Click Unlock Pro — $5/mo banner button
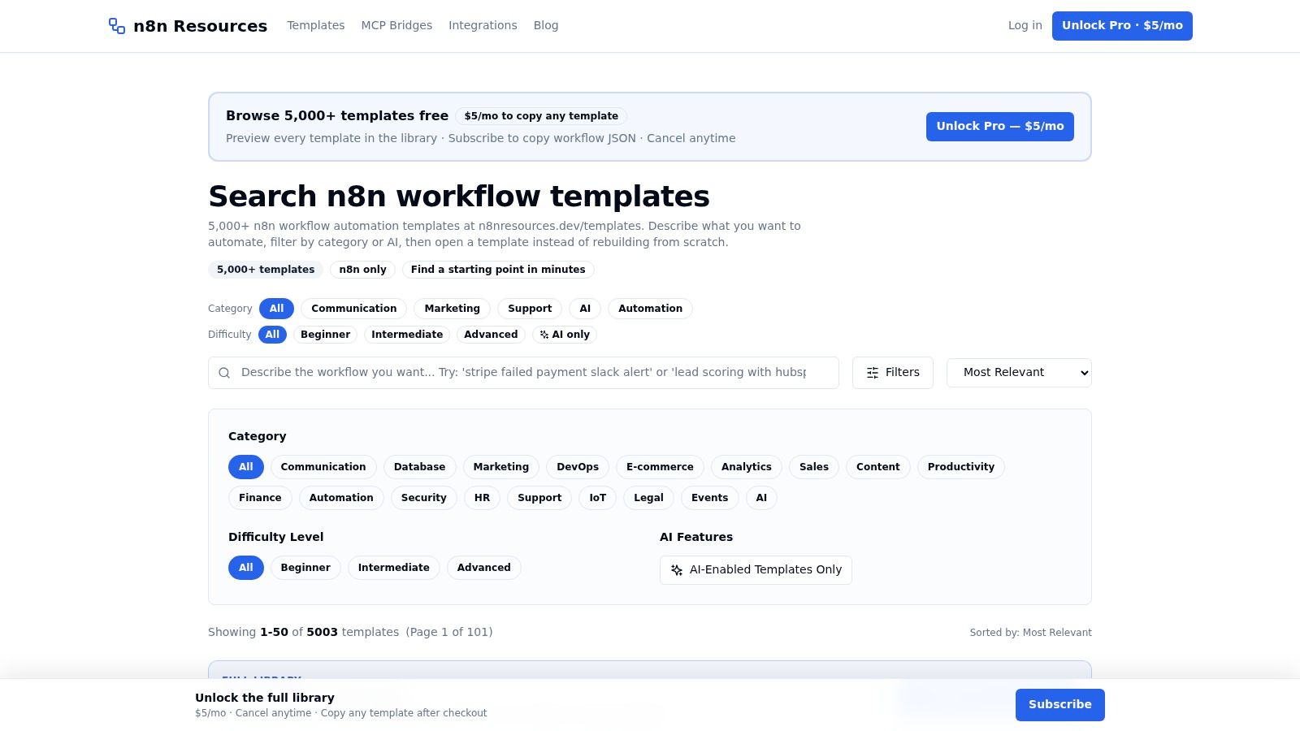This screenshot has width=1300, height=731. tap(999, 127)
